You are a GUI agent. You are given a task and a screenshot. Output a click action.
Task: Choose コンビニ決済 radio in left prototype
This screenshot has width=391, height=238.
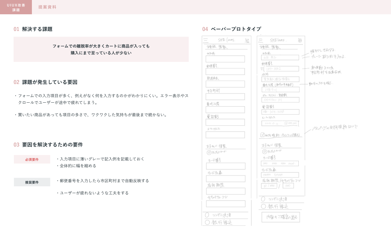click(207, 215)
